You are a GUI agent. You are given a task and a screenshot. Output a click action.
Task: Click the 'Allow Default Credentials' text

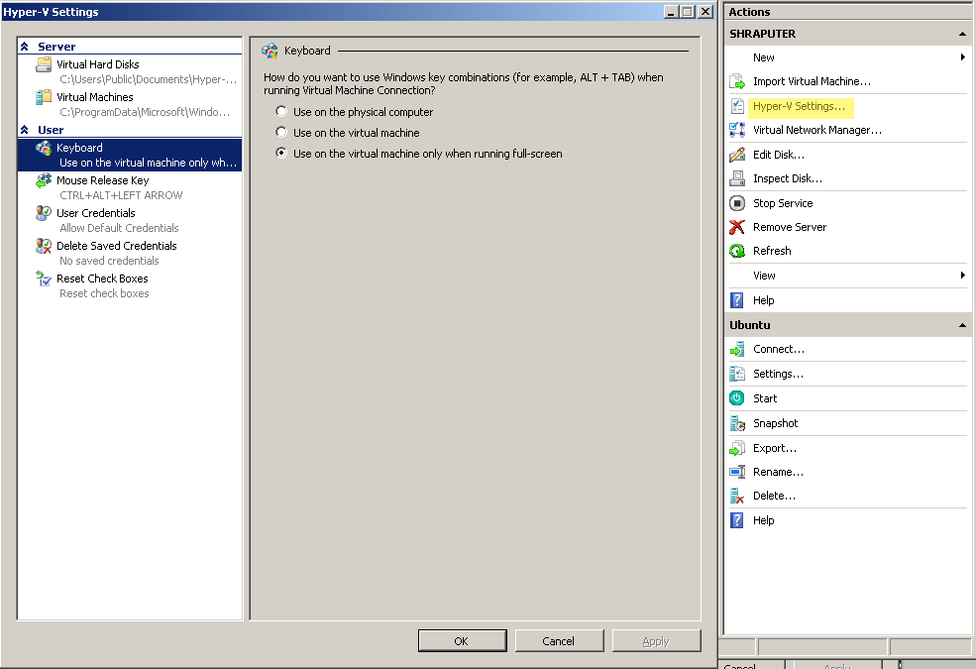tap(119, 228)
